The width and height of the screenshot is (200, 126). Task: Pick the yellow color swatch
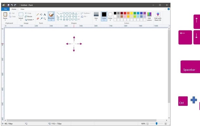(131, 13)
